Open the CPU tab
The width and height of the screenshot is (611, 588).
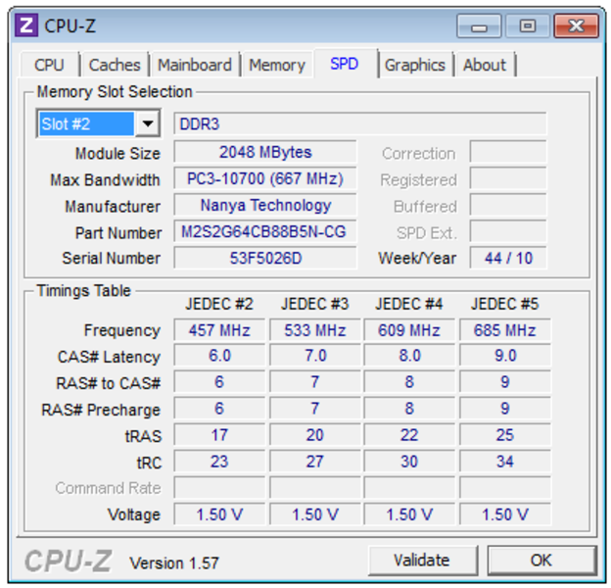(49, 66)
